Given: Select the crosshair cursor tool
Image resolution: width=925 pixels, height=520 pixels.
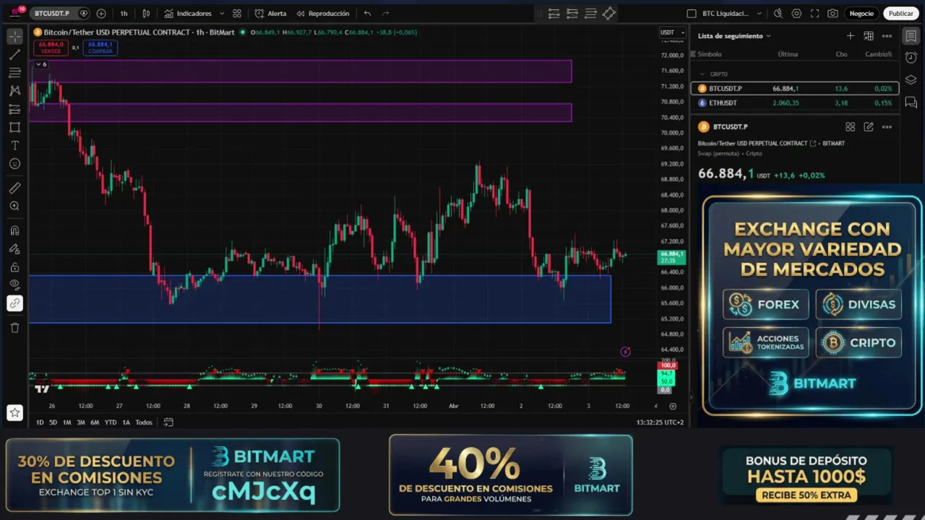Looking at the screenshot, I should (14, 36).
